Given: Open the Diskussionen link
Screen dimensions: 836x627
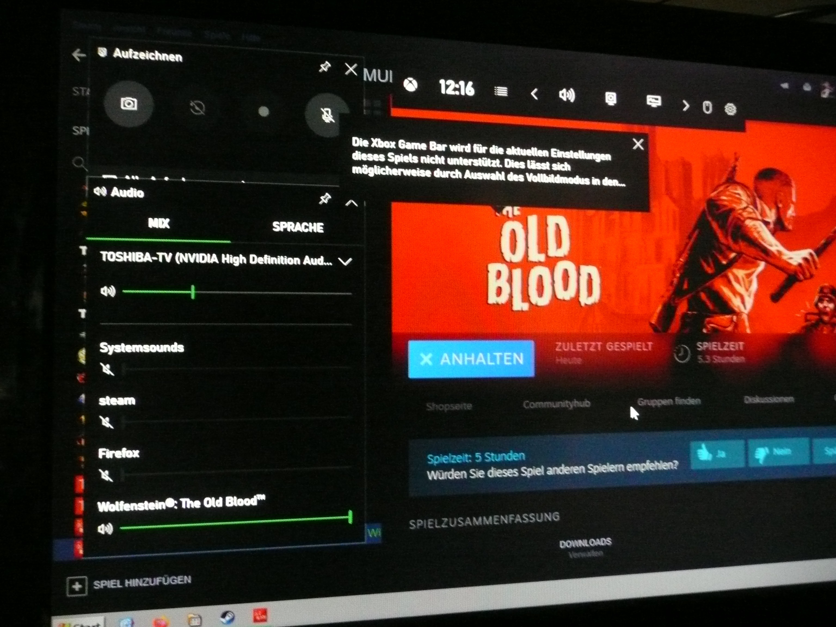Looking at the screenshot, I should click(768, 399).
